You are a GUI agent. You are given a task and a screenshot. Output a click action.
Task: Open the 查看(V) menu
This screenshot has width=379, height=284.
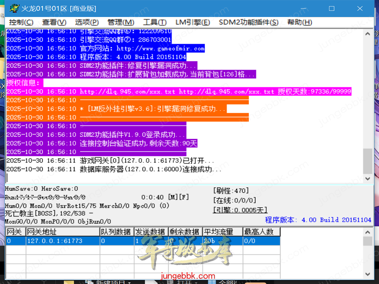pyautogui.click(x=54, y=22)
